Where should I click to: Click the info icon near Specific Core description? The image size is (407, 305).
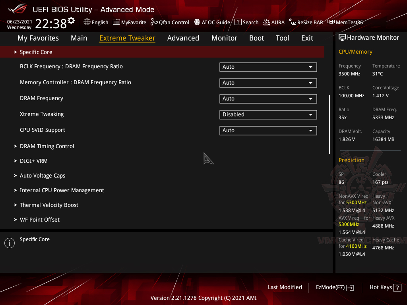9,243
